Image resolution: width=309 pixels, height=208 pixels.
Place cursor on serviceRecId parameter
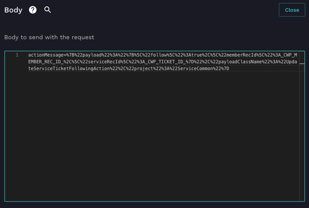pos(104,62)
